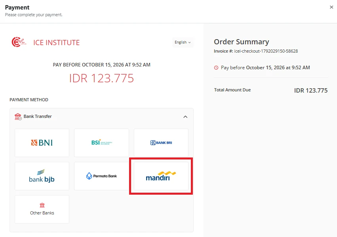Click the clock icon in Order Summary
The width and height of the screenshot is (337, 237).
pos(216,68)
